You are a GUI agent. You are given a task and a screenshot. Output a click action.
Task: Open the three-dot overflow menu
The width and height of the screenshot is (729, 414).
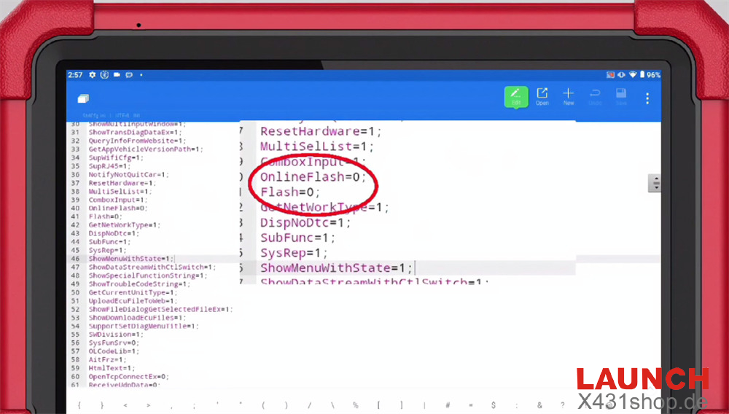point(647,98)
